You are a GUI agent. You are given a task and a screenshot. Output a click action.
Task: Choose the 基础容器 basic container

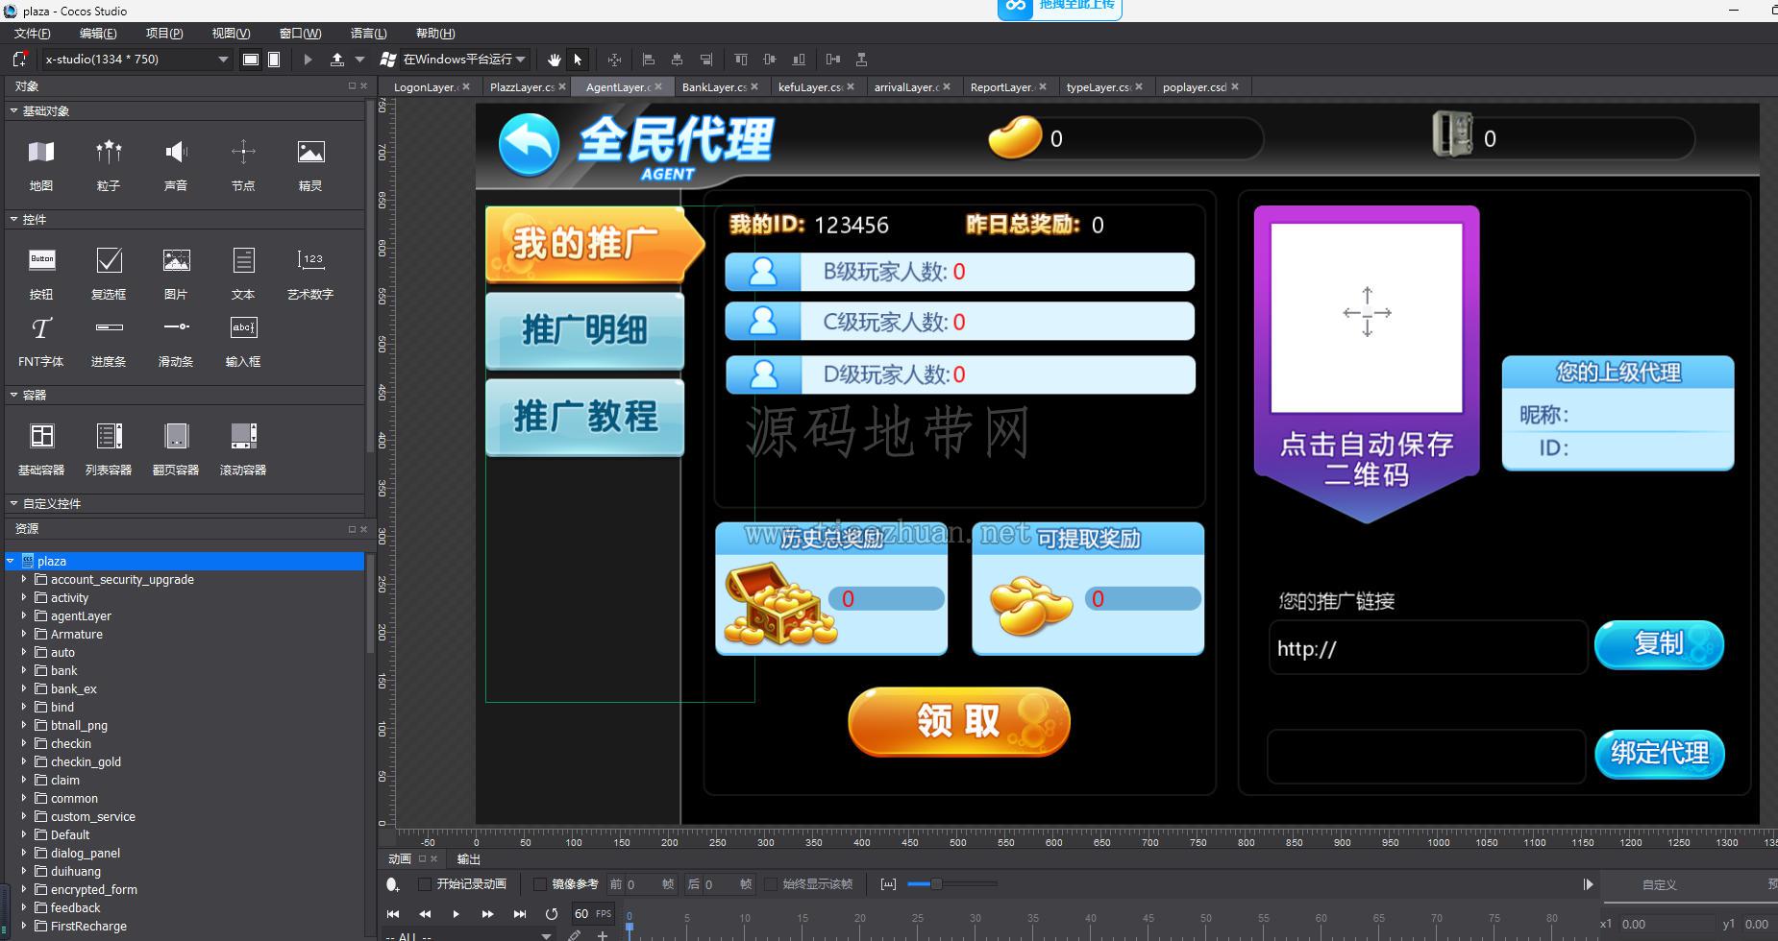coord(41,436)
